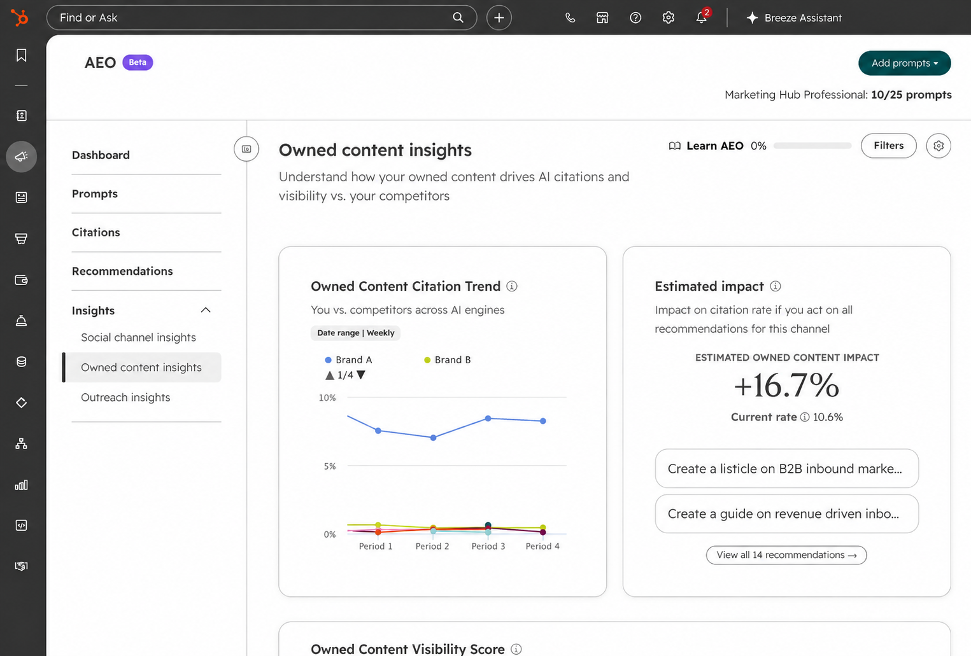Open the Date range Weekly selector
Image resolution: width=971 pixels, height=656 pixels.
click(356, 333)
